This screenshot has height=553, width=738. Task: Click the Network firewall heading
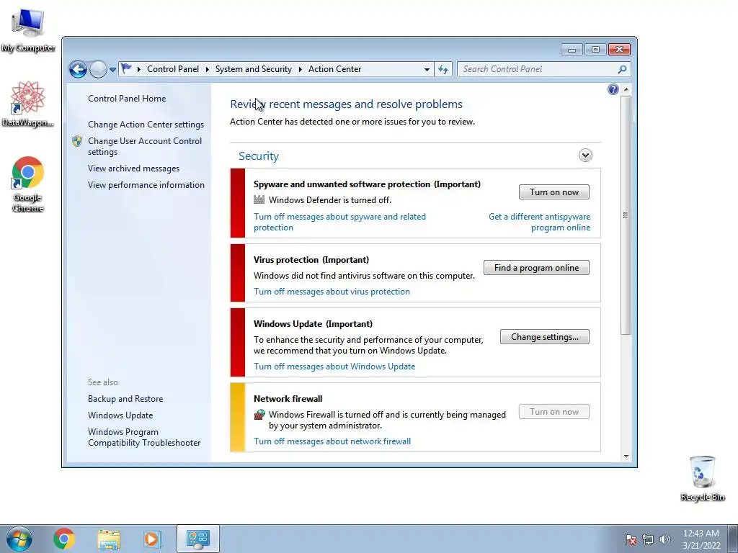click(288, 399)
